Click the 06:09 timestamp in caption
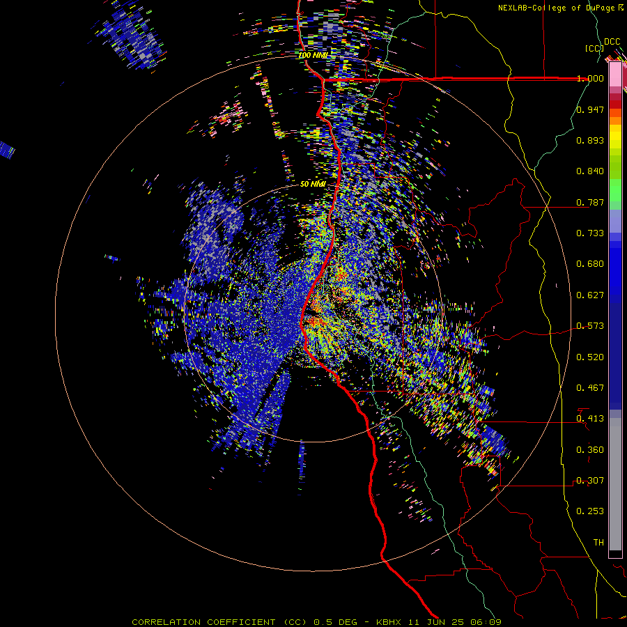This screenshot has height=627, width=627. 486,622
